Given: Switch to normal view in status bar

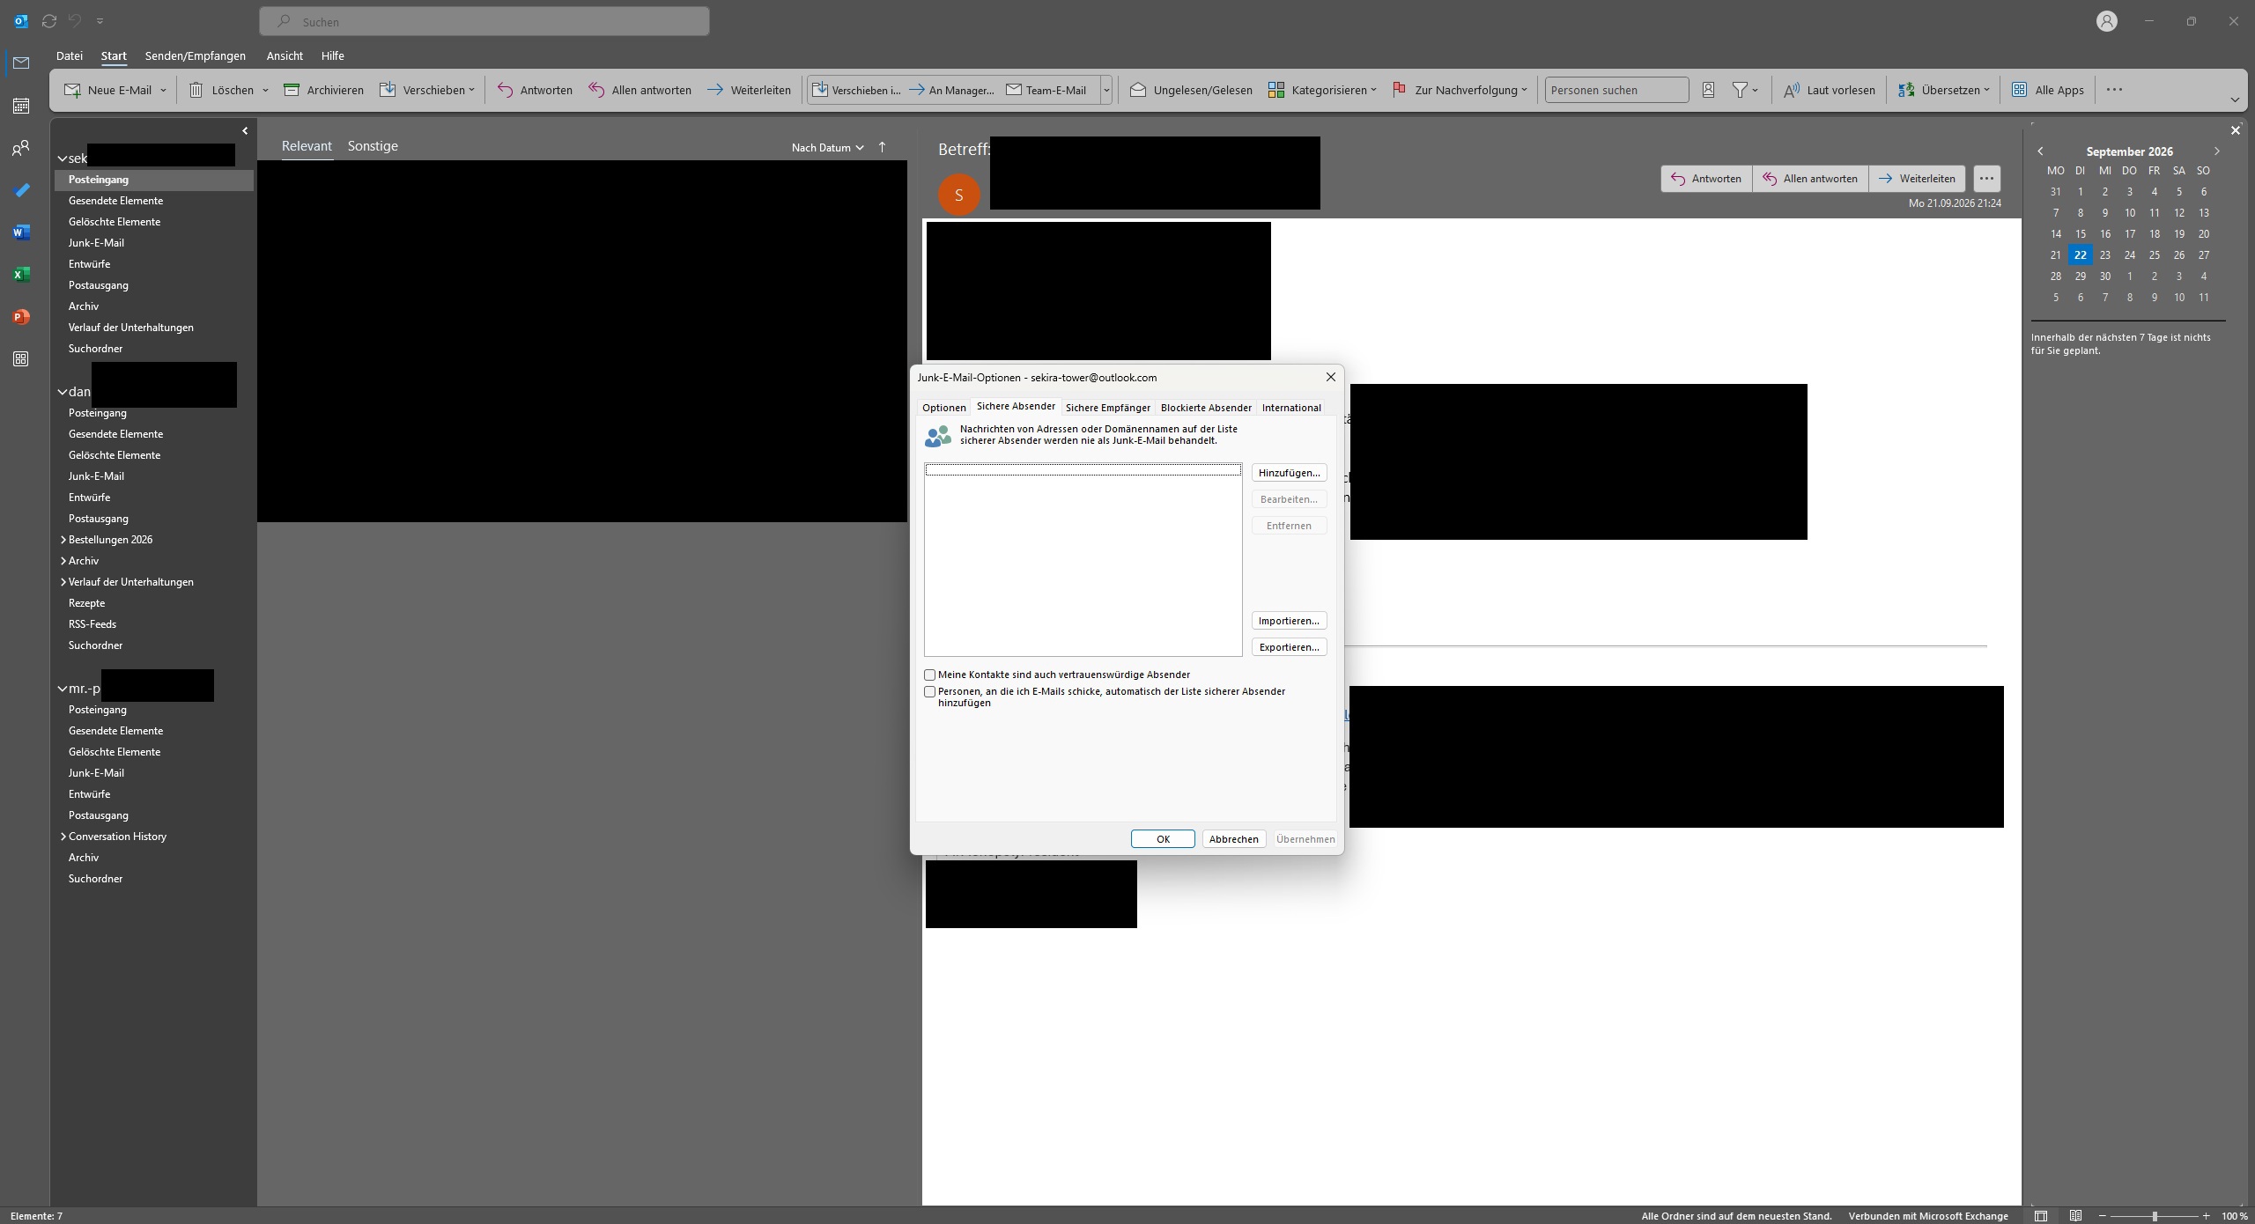Looking at the screenshot, I should [2041, 1216].
